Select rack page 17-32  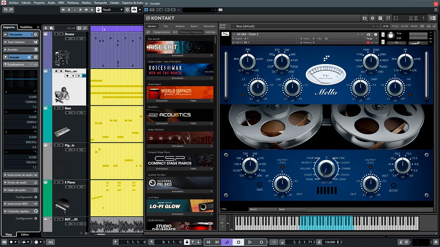click(x=395, y=26)
